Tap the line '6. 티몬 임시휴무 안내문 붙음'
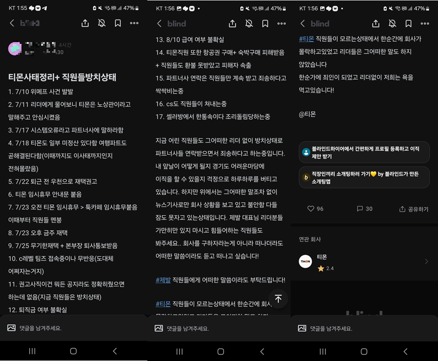 (x=45, y=194)
